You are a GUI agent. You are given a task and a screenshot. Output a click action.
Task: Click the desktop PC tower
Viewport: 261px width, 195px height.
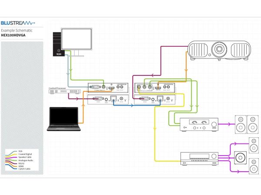pos(58,44)
